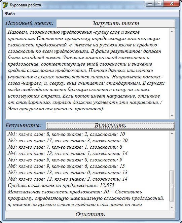Click result line №4 with 13 слов
Viewport: 182px width, 223px height.
pos(68,153)
